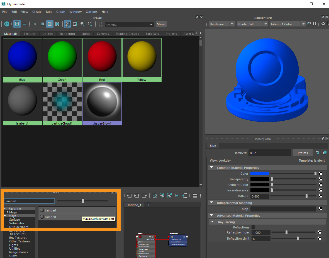Remove selected nodes from graph icon
The image size is (329, 258).
pyautogui.click(x=170, y=196)
